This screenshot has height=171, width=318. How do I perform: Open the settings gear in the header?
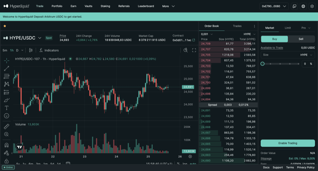pyautogui.click(x=312, y=6)
